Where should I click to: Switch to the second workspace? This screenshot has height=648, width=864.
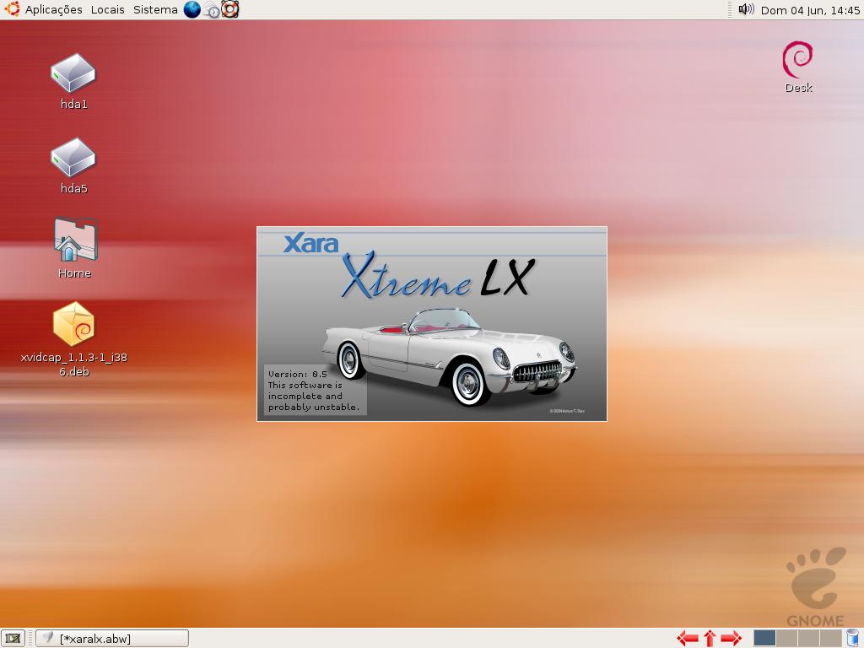(786, 638)
